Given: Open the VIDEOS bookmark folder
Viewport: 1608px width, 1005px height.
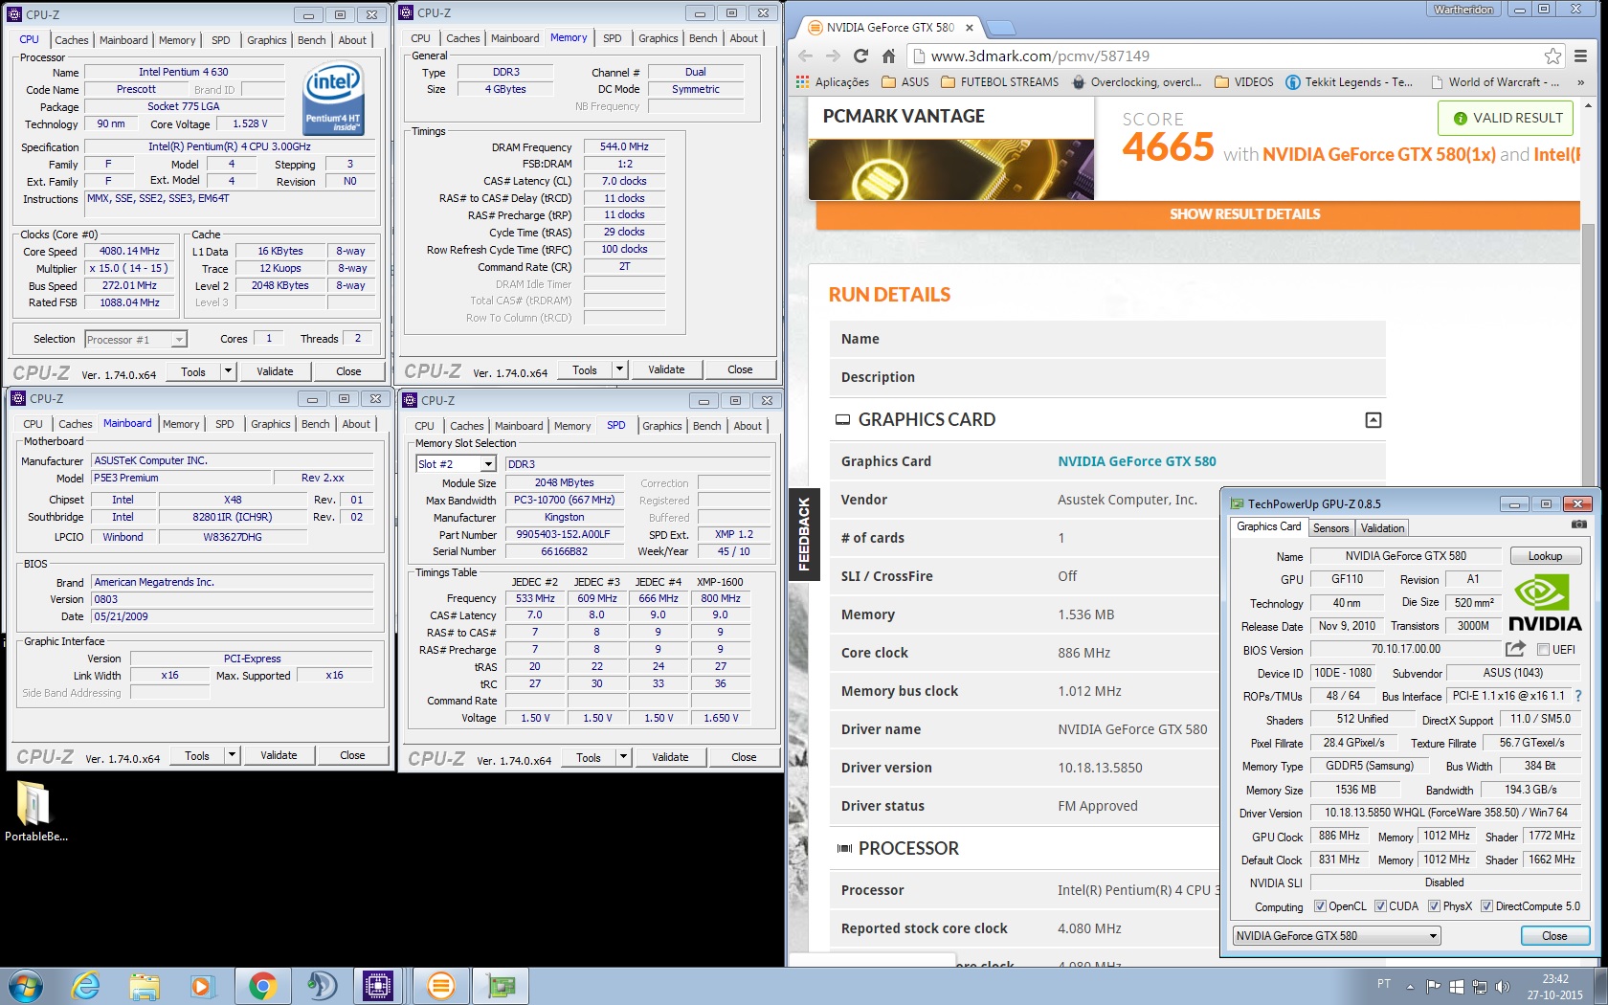Looking at the screenshot, I should (x=1244, y=82).
